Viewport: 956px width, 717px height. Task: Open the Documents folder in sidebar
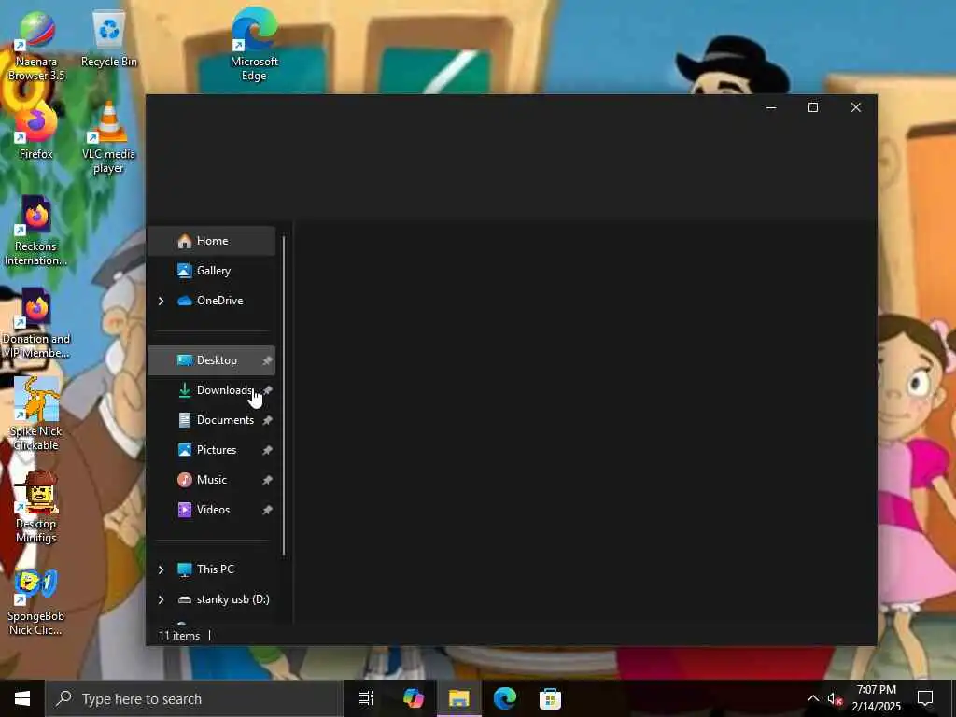pyautogui.click(x=212, y=420)
